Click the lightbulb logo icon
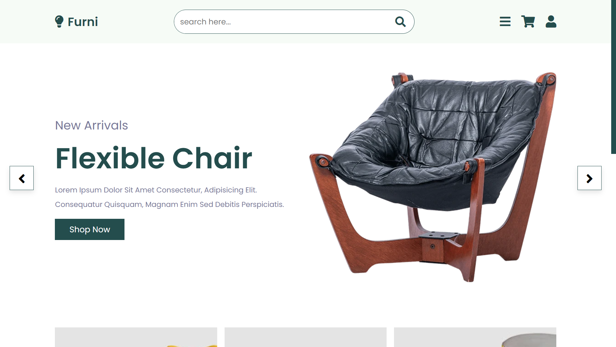The image size is (616, 347). tap(59, 22)
